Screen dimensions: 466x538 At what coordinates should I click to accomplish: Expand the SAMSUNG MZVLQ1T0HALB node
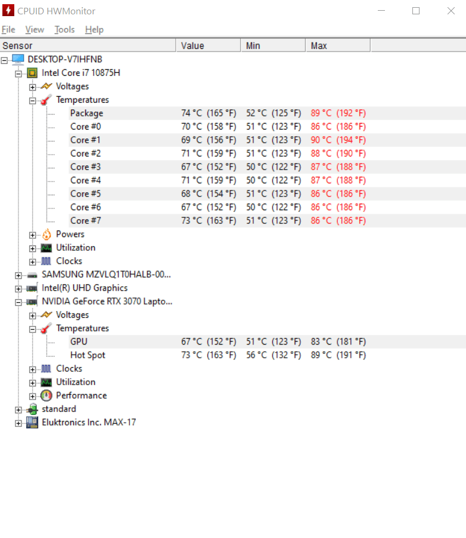[18, 275]
